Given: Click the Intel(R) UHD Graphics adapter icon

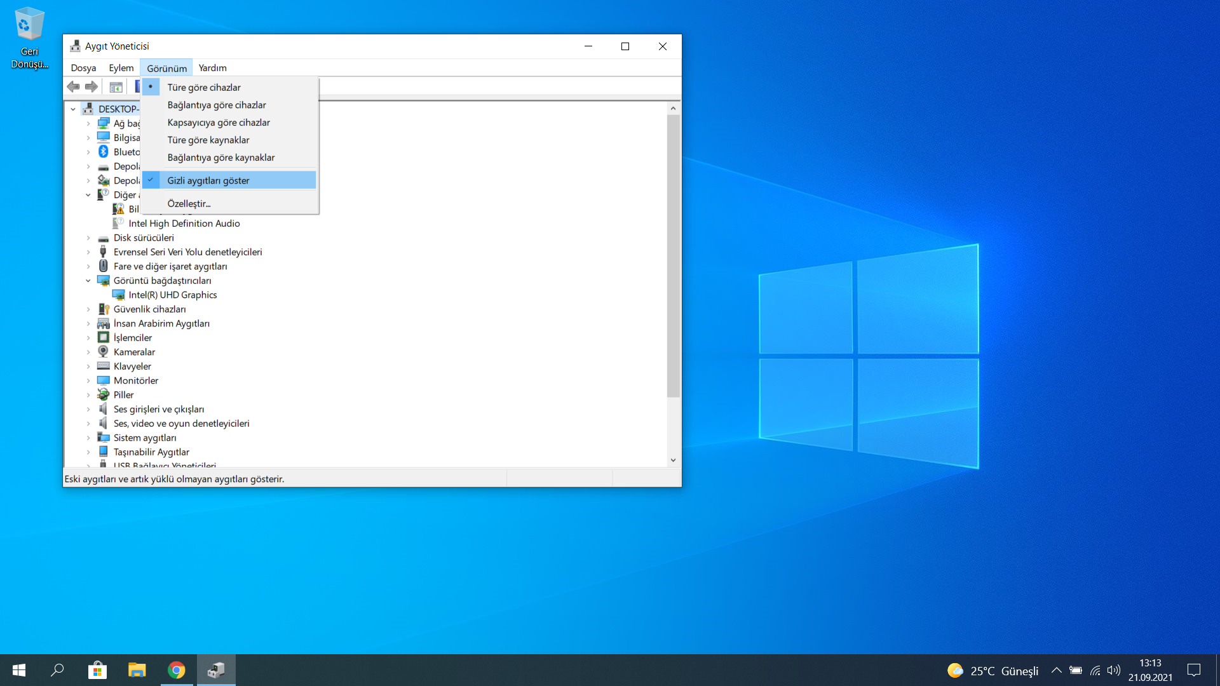Looking at the screenshot, I should click(x=118, y=295).
